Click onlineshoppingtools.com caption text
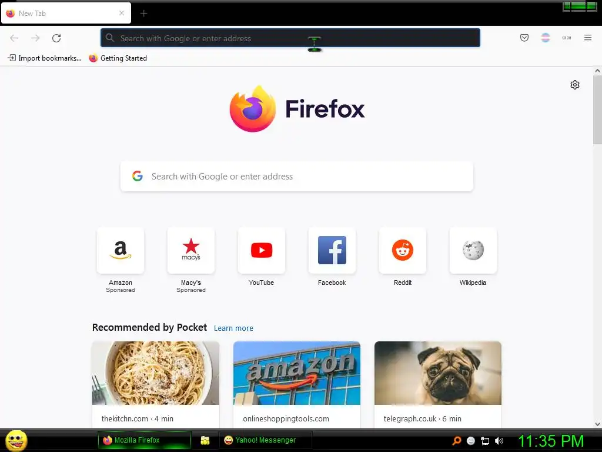Screen dimensions: 602x452 [286, 418]
